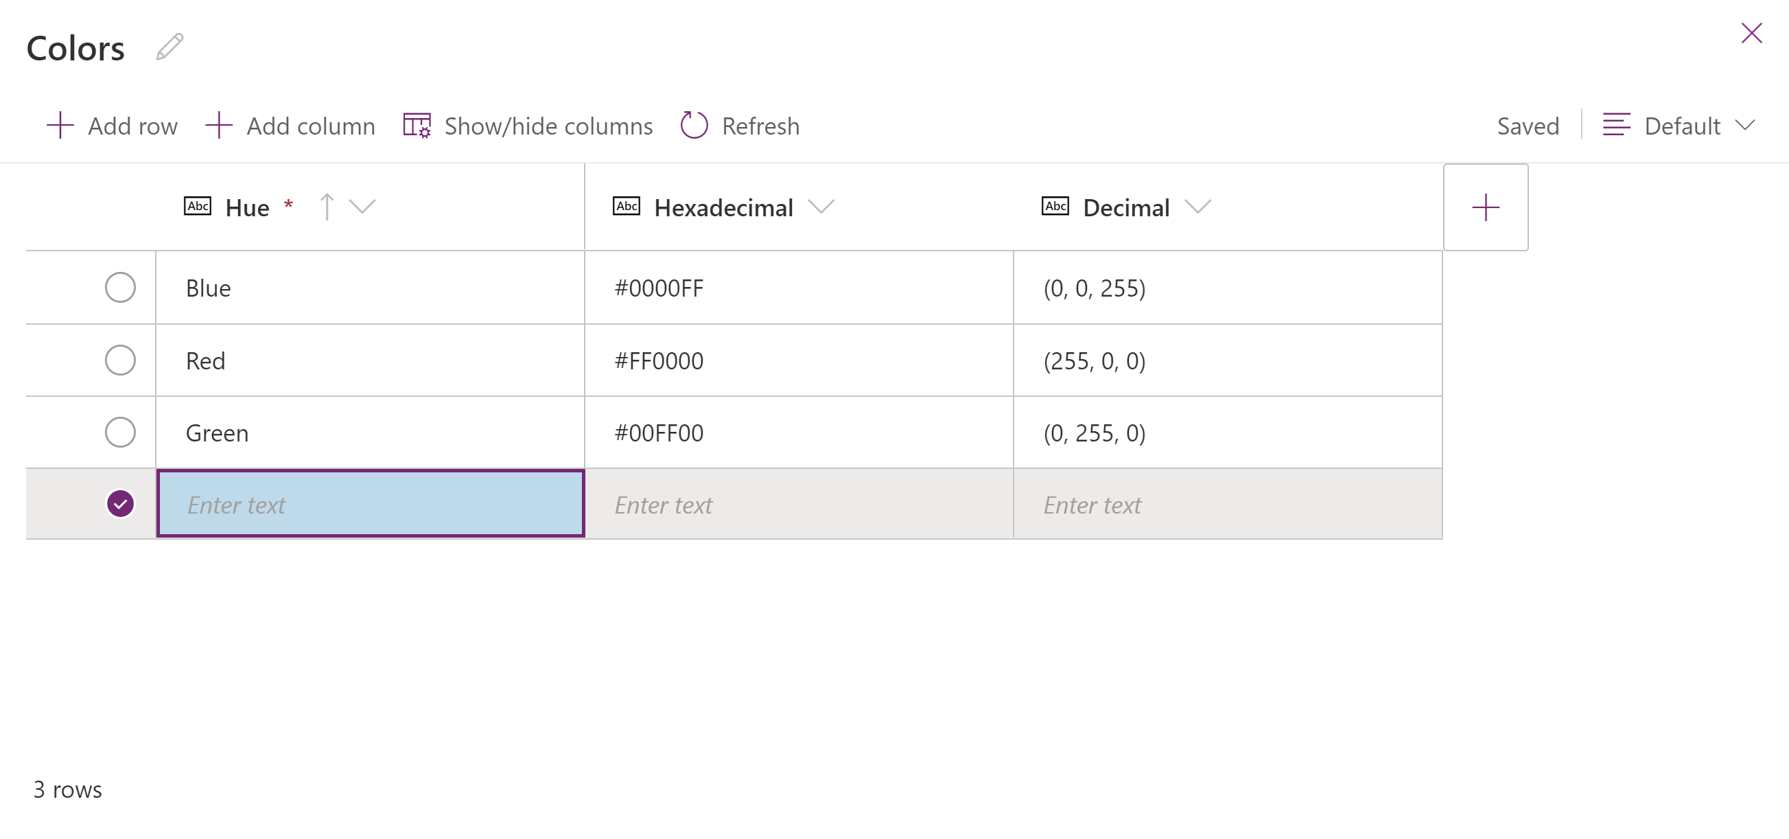Click the Show/hide columns menu option

pos(528,126)
